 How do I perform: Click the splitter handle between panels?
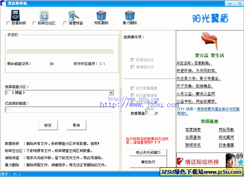click(121, 101)
